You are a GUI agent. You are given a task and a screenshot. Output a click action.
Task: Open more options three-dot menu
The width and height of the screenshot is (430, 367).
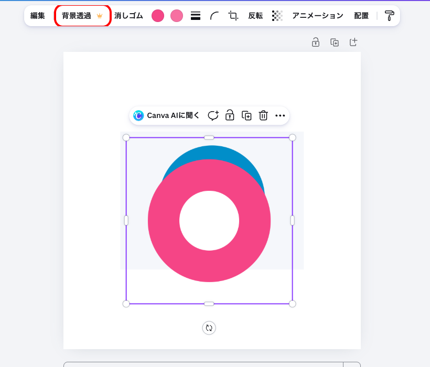280,115
